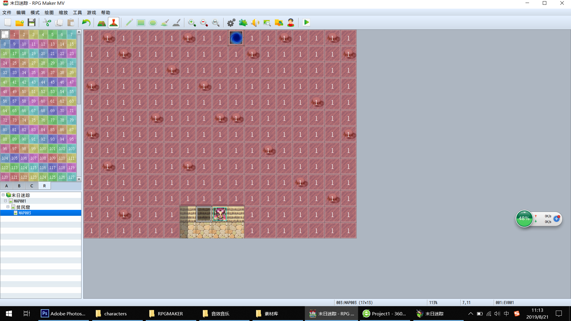The width and height of the screenshot is (571, 321).
Task: Select MAP001 in the map tree
Action: point(20,201)
